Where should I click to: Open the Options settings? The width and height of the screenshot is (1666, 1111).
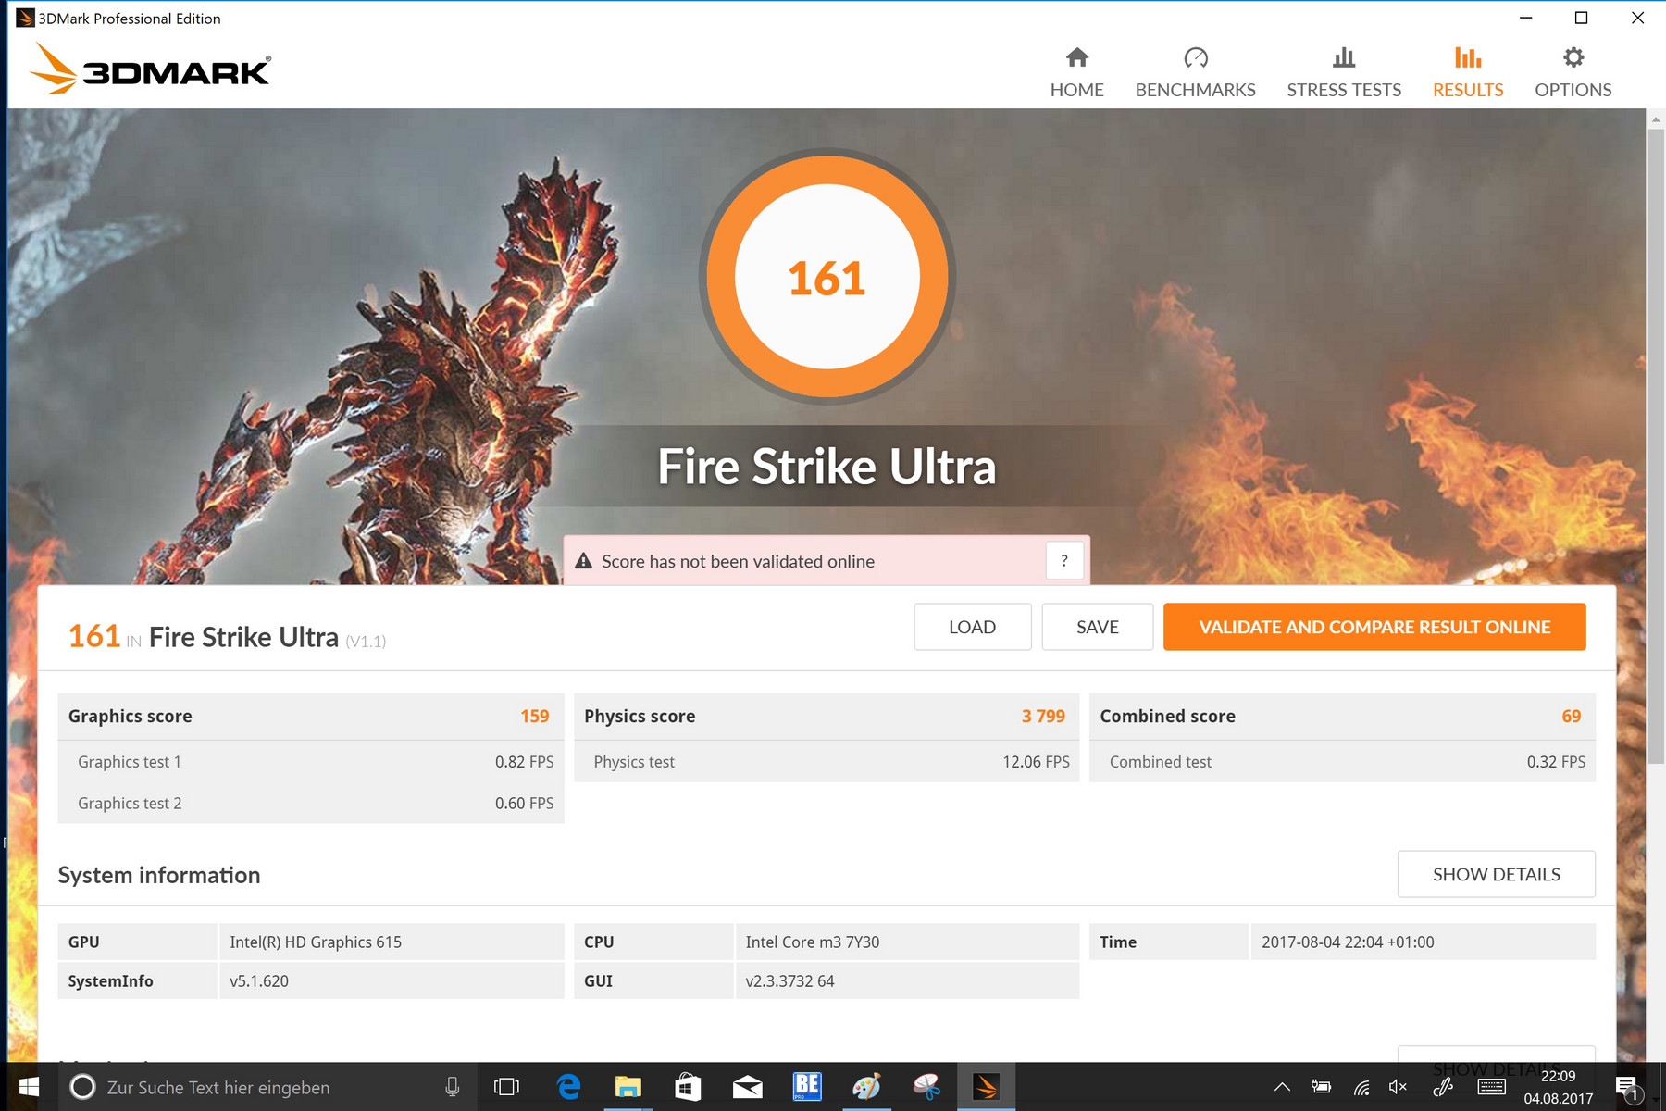point(1573,72)
